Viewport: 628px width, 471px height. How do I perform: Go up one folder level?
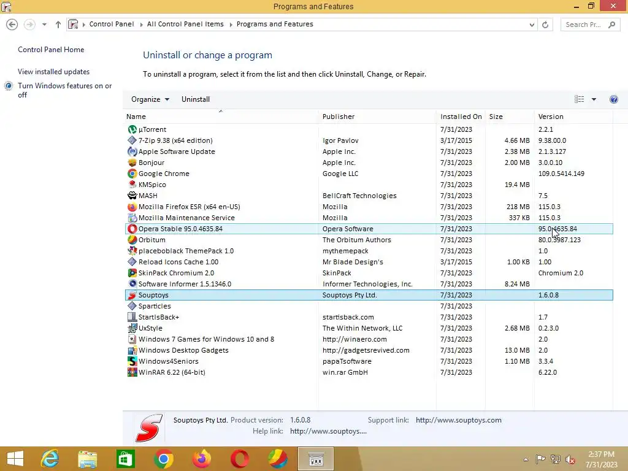point(58,25)
